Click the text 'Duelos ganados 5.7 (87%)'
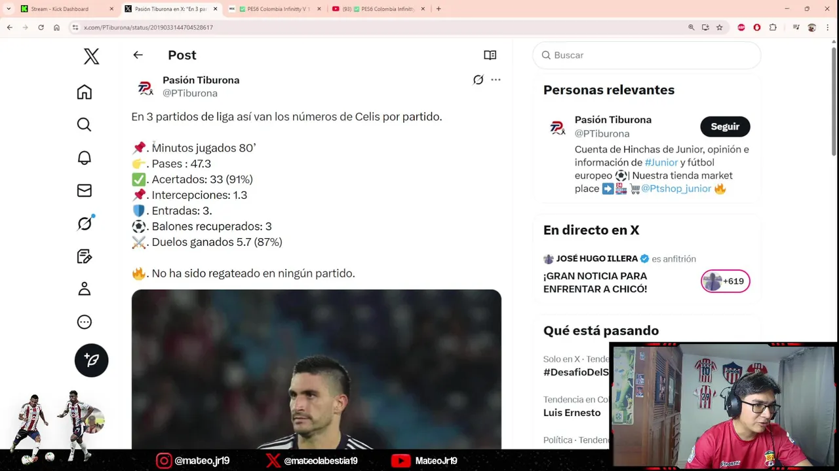839x471 pixels. [217, 242]
